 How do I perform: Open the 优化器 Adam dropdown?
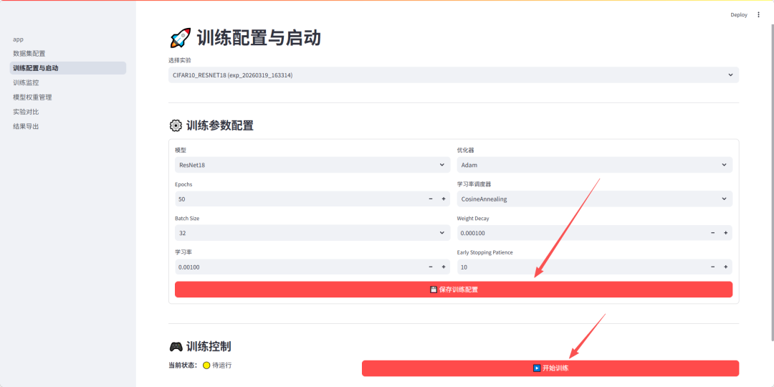point(594,165)
